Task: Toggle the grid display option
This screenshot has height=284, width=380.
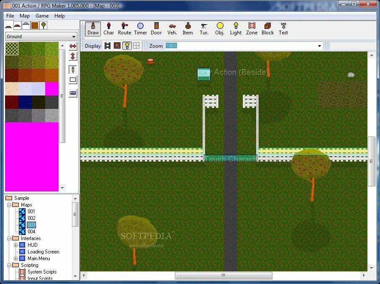Action: [136, 46]
